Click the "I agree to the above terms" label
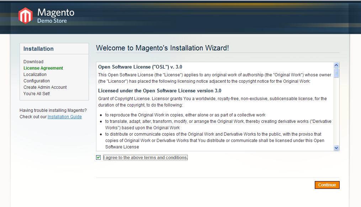Screen dimensions: 361x207 pos(145,158)
